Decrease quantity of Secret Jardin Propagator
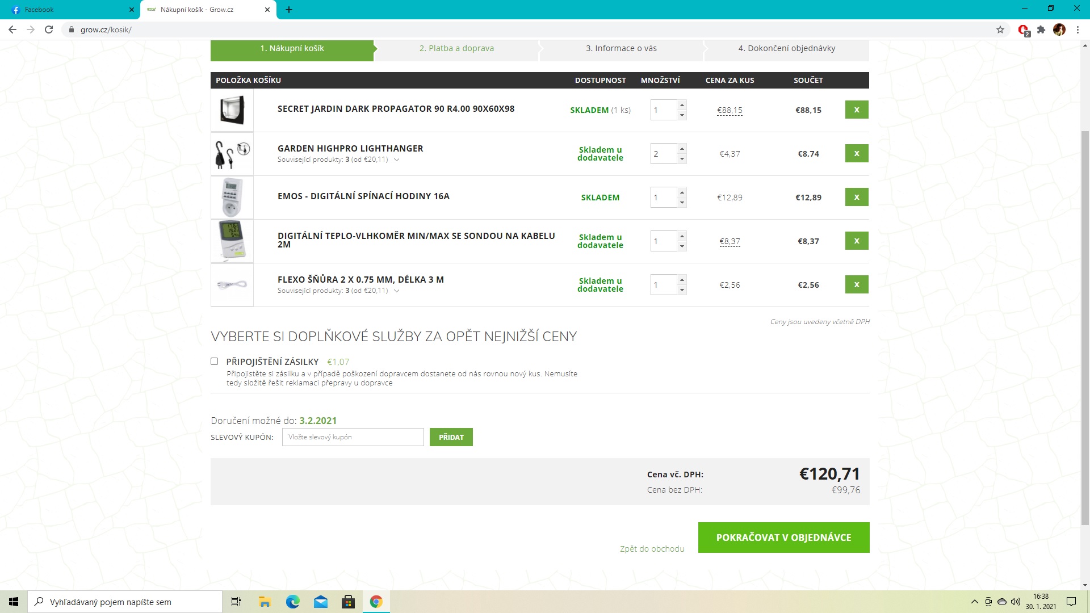1090x613 pixels. [682, 115]
